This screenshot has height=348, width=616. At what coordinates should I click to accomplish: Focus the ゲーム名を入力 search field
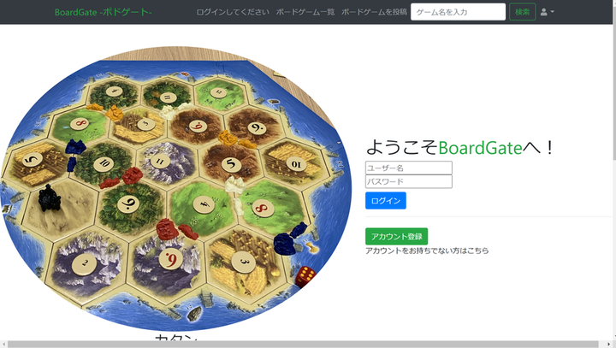click(458, 12)
